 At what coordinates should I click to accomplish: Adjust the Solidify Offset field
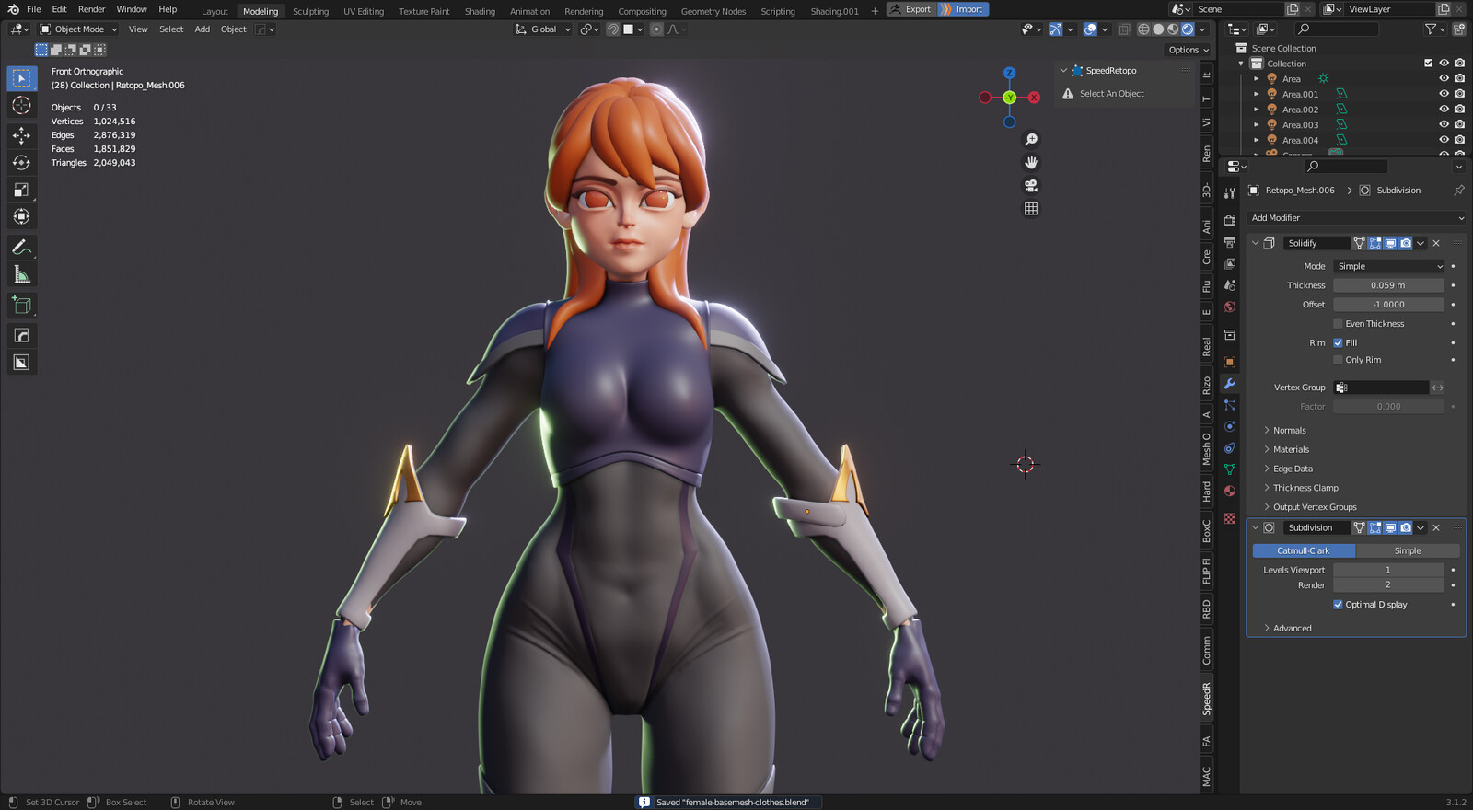(x=1388, y=305)
